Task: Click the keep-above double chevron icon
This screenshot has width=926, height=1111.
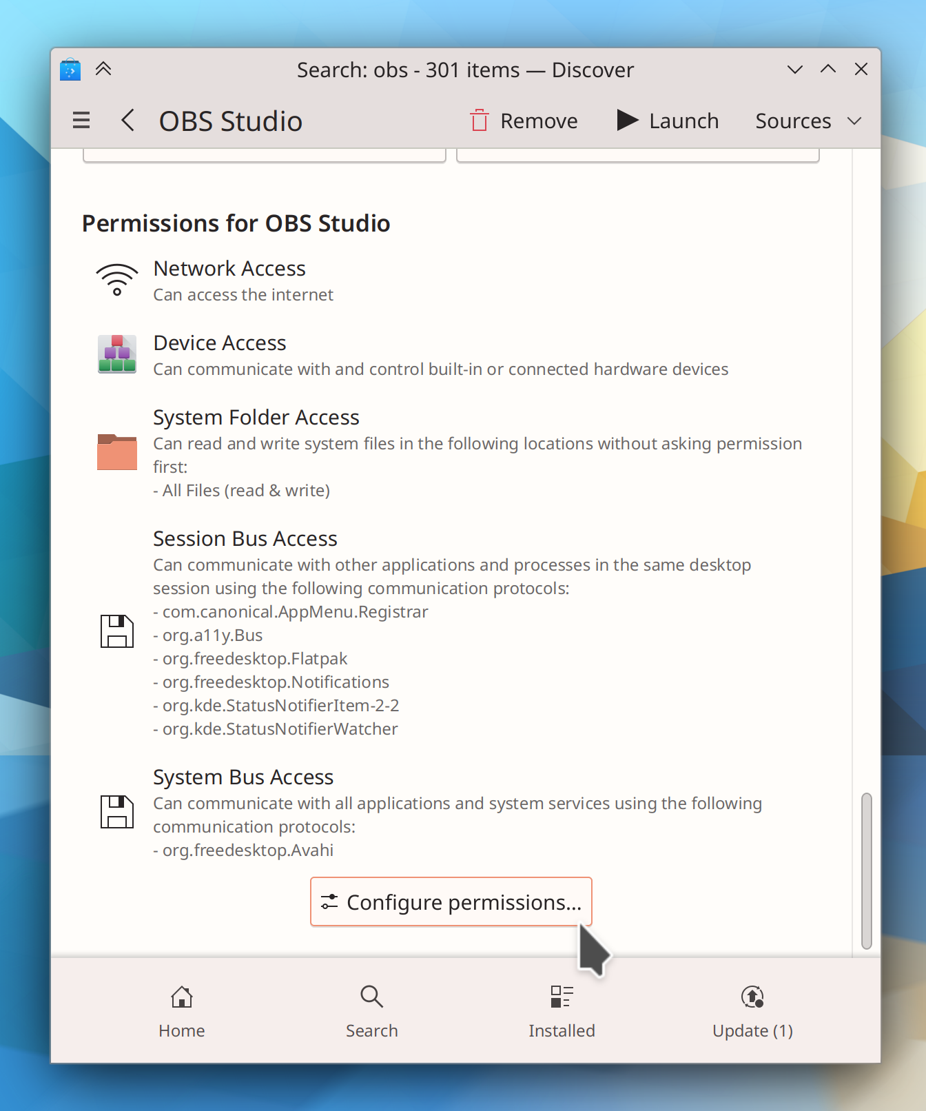Action: 103,69
